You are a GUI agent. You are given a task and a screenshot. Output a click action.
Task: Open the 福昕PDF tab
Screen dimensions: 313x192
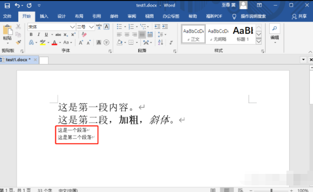(x=214, y=16)
